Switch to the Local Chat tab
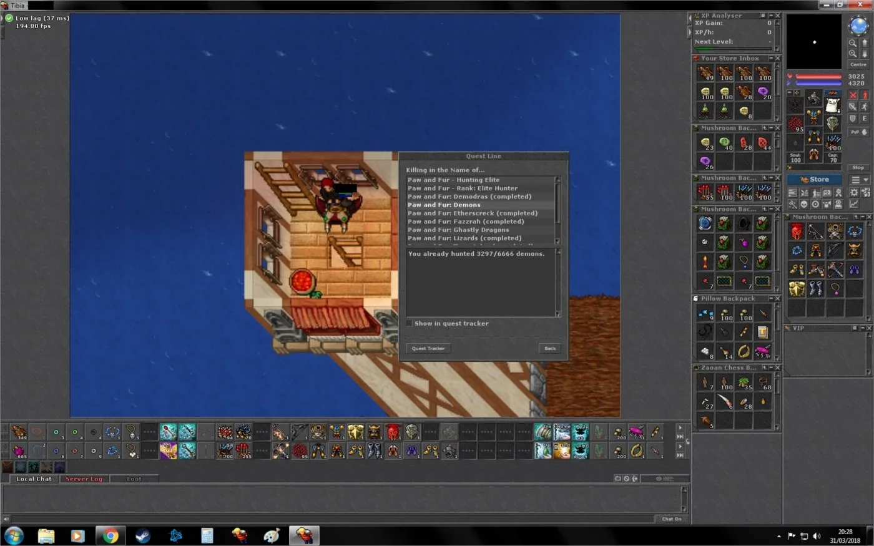 [34, 479]
